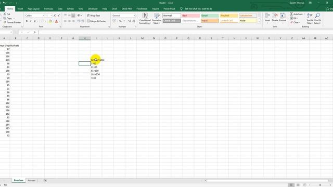Switch to the Power Pivot tab
Image resolution: width=333 pixels, height=187 pixels.
[169, 9]
